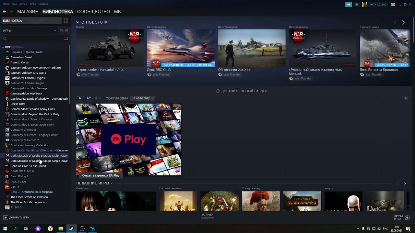Collapse the ВСЕ games category
Screen dimensions: 415x233
[3, 47]
